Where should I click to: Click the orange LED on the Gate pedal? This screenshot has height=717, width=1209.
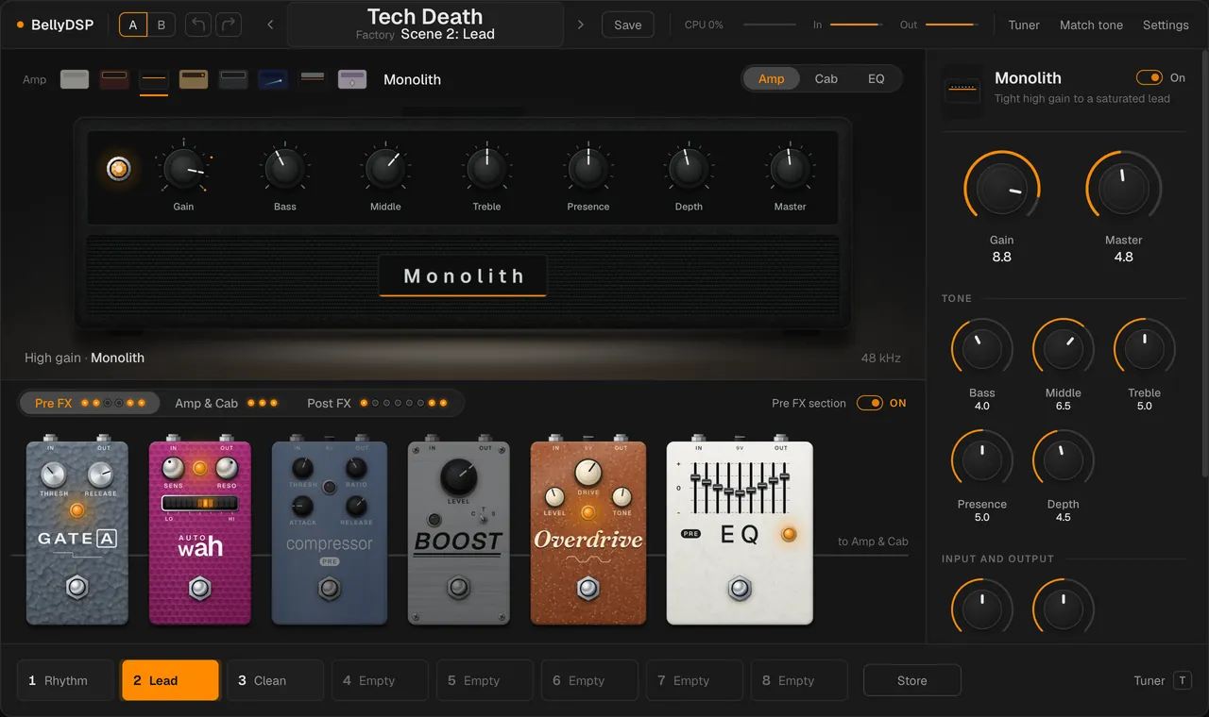(77, 510)
